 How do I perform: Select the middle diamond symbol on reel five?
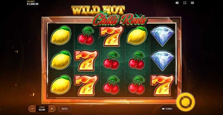pos(163,61)
